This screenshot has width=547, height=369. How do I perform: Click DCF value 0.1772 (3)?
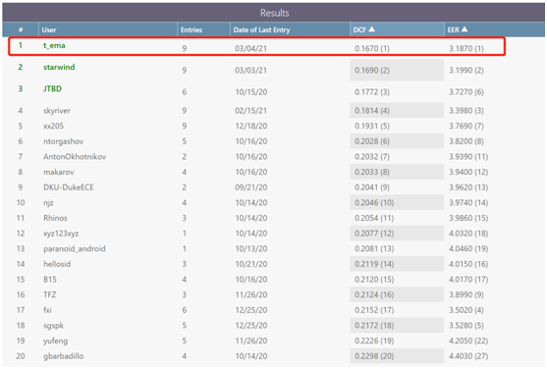click(372, 92)
